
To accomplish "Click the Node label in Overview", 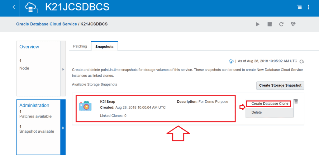I will coord(24,68).
